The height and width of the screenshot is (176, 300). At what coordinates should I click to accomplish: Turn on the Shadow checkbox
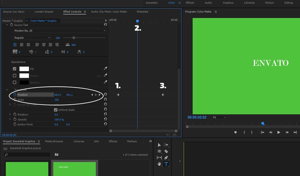pyautogui.click(x=14, y=83)
